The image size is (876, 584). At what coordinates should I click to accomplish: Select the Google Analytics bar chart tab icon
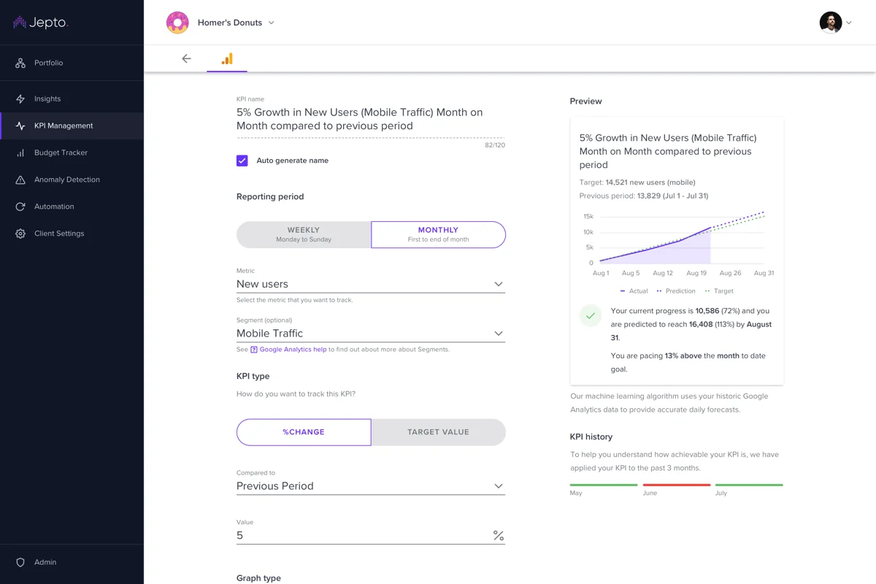227,59
